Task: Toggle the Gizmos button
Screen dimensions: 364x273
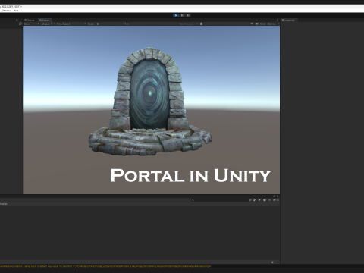Action: [x=271, y=24]
